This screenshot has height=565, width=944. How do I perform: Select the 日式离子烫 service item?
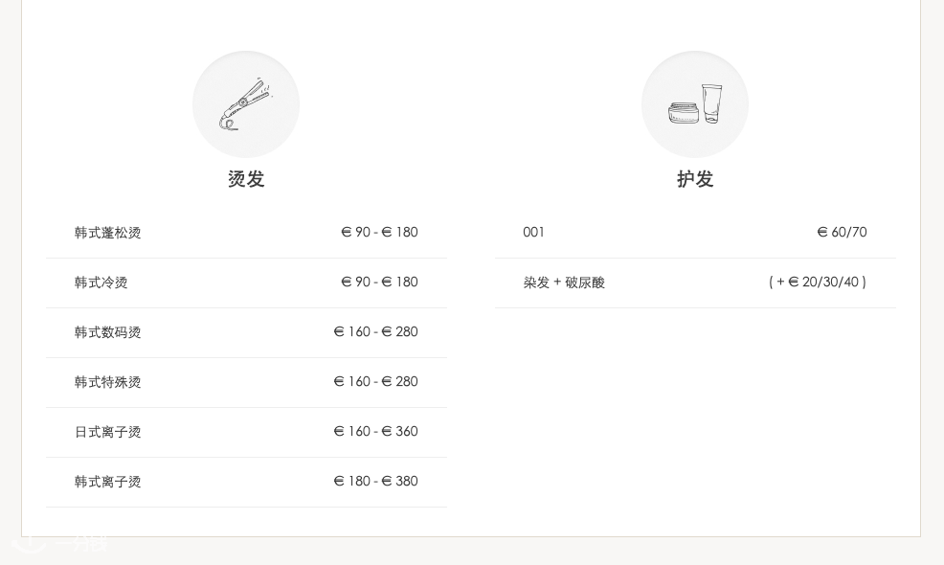[246, 433]
